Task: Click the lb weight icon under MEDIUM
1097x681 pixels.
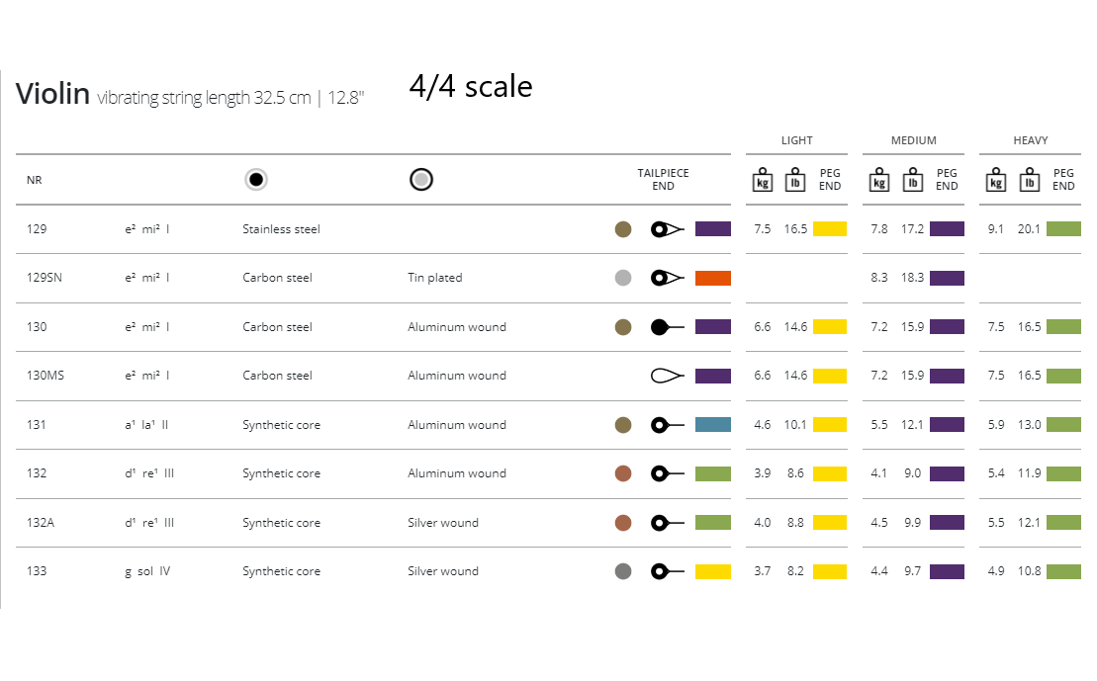Action: (911, 181)
